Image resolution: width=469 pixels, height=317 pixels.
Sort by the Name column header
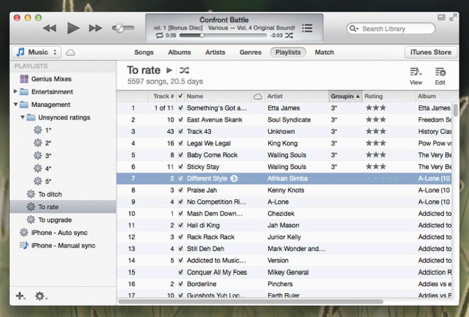(x=217, y=97)
